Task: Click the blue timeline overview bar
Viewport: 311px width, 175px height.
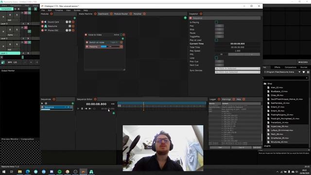Action: point(162,103)
